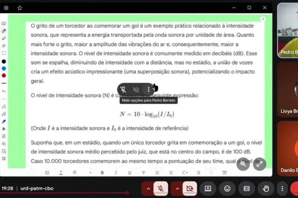The image size is (298, 198).
Task: Click the zoom magnifier on the presentation
Action: click(243, 164)
